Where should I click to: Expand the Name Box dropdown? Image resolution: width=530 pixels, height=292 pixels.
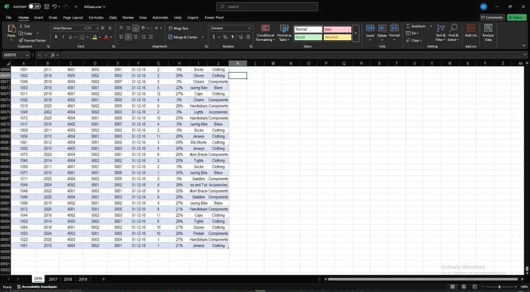click(27, 55)
